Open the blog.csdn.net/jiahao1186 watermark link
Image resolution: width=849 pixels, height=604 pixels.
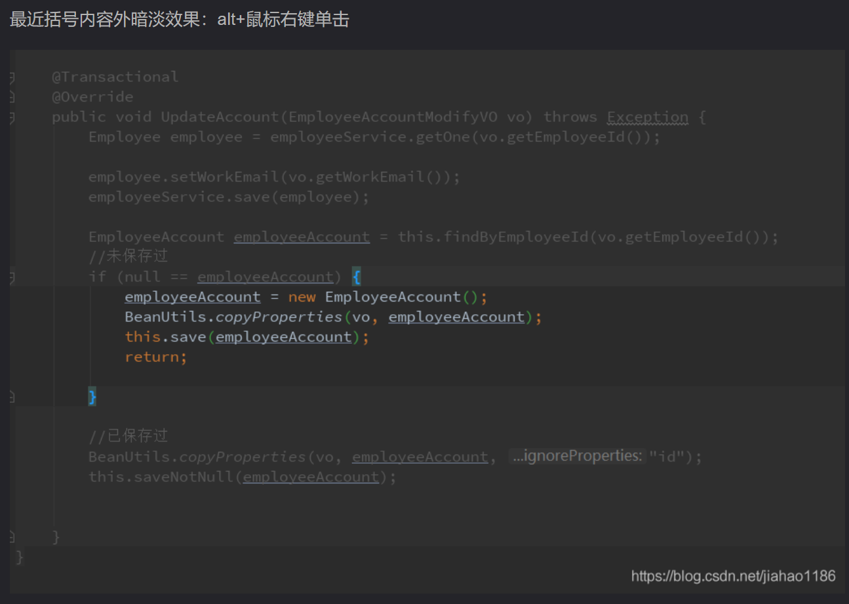click(x=733, y=576)
